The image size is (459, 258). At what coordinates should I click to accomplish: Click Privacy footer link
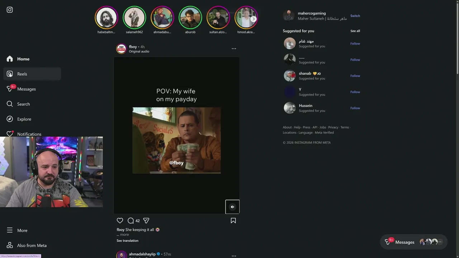(x=333, y=128)
